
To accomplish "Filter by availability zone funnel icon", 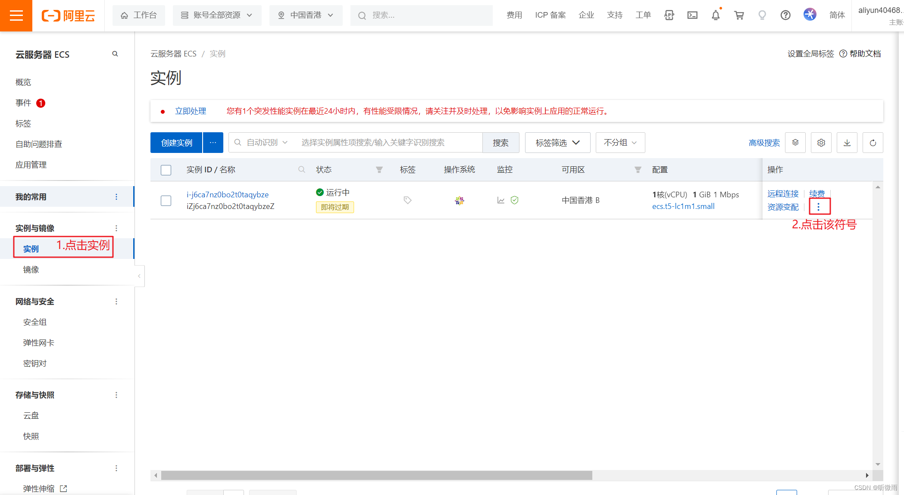I will [x=638, y=170].
